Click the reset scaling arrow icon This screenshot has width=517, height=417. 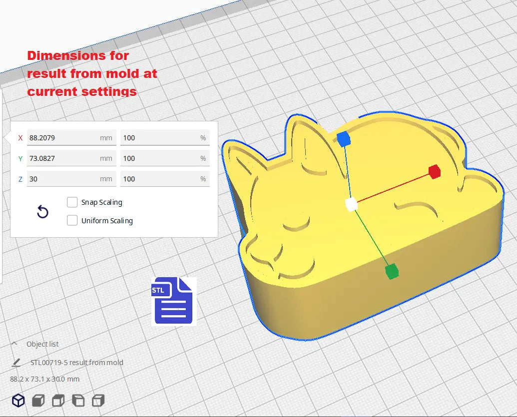click(42, 212)
